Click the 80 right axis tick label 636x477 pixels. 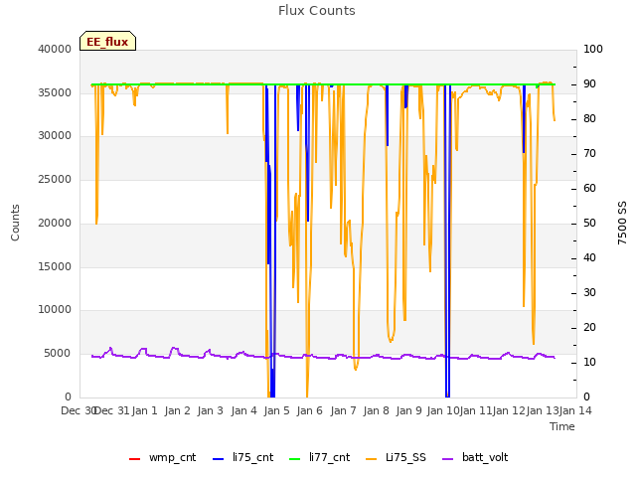click(589, 119)
